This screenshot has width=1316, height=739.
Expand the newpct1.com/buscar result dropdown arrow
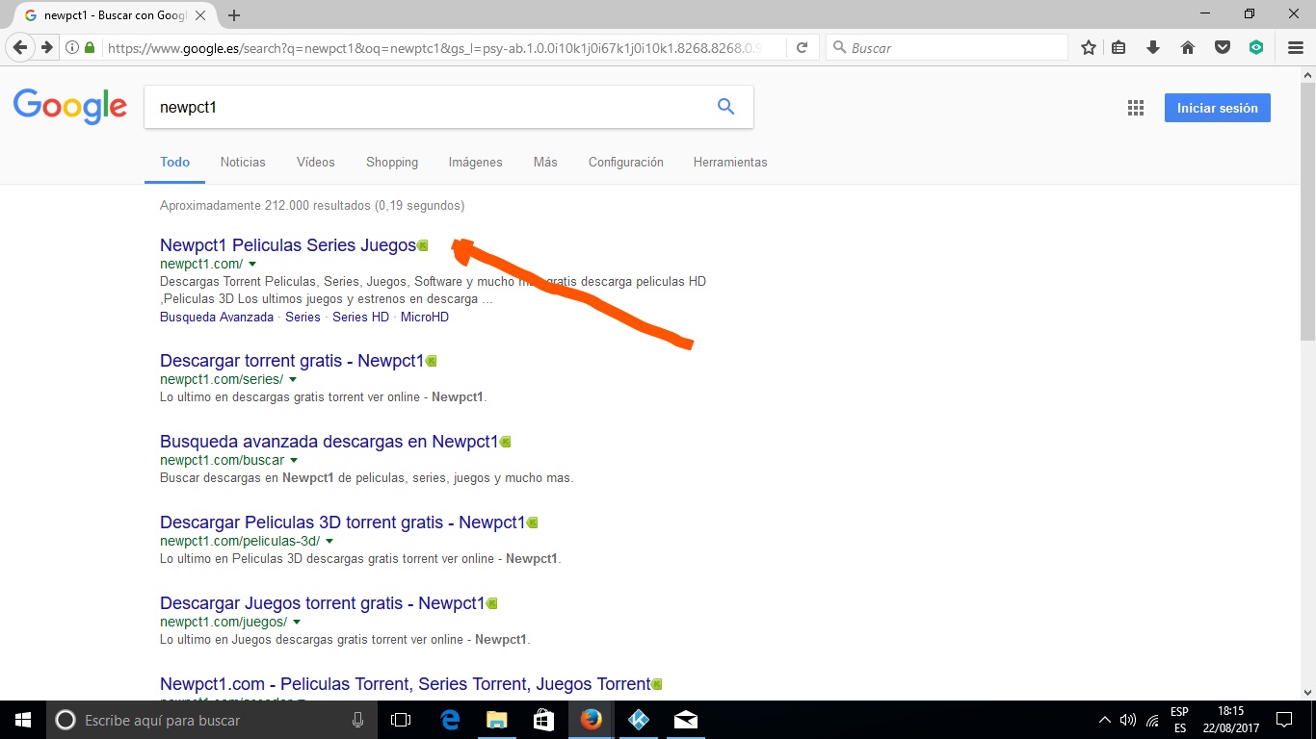pos(294,460)
